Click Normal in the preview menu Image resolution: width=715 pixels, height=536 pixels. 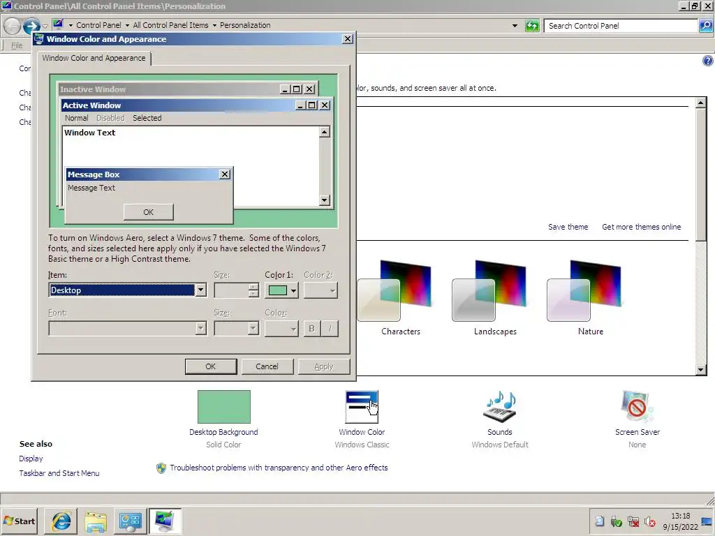76,118
